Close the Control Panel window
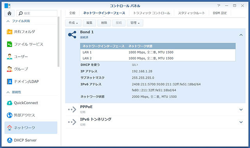Image resolution: width=250 pixels, height=148 pixels. (243, 5)
